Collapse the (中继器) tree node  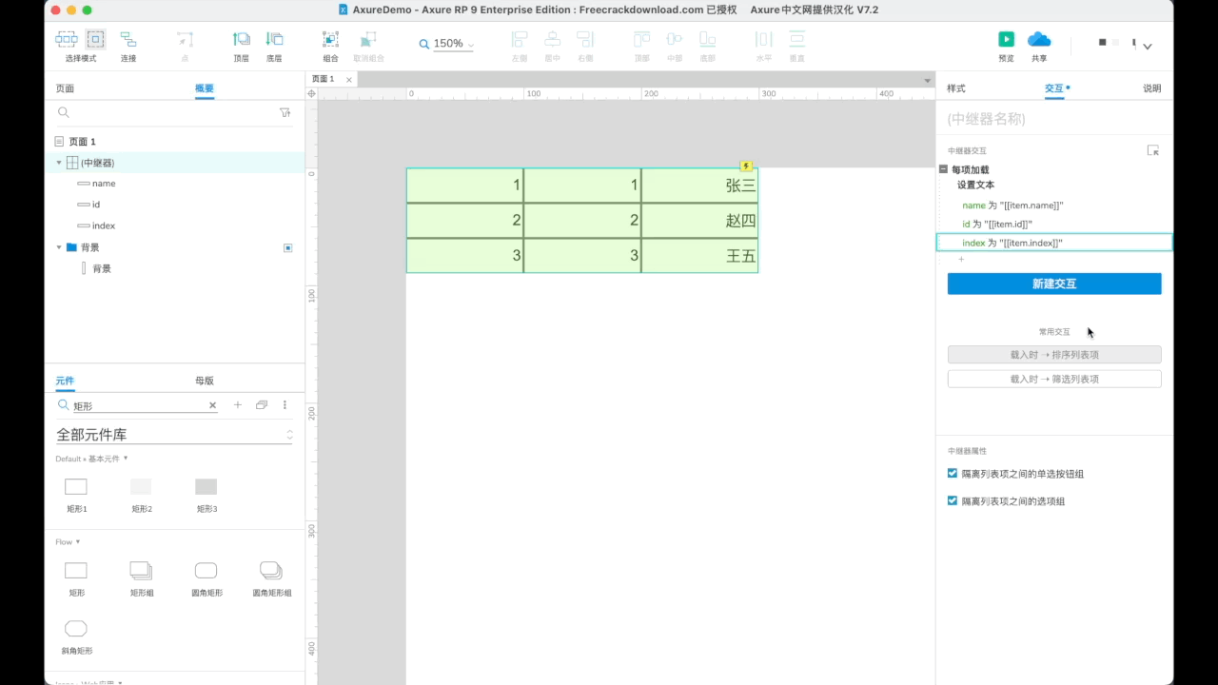[59, 163]
